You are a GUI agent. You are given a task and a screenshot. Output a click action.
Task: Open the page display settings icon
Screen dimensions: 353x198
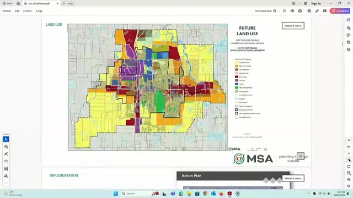[x=349, y=173]
